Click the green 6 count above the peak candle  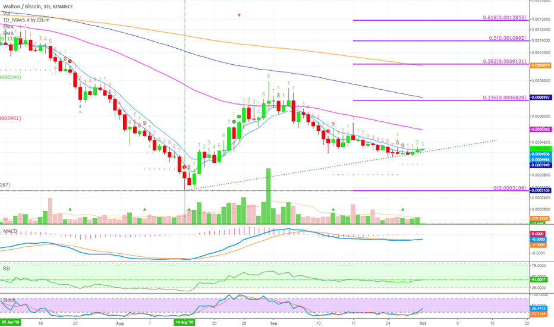(x=269, y=76)
